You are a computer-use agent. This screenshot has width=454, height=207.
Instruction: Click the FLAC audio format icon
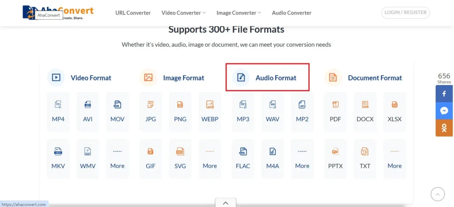243,158
